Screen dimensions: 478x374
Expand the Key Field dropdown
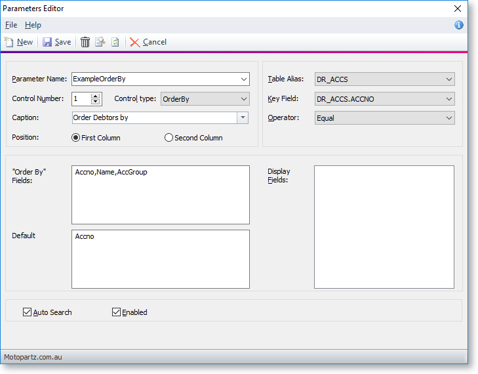tap(448, 99)
